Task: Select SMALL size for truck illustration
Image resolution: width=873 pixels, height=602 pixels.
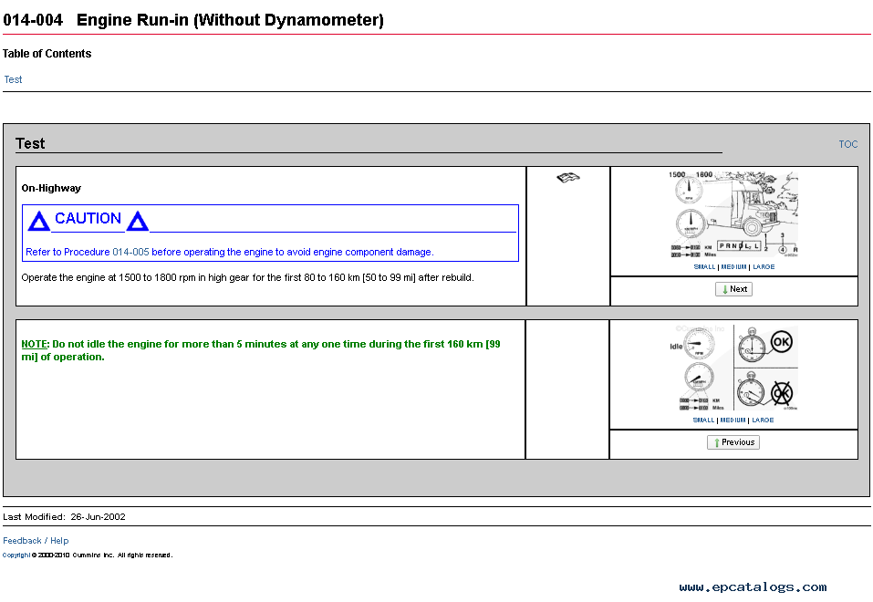Action: point(704,266)
